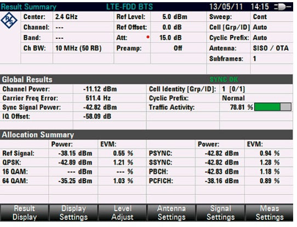Click the Rohde & Schwarz logo icon
297x227 pixels.
click(x=9, y=20)
